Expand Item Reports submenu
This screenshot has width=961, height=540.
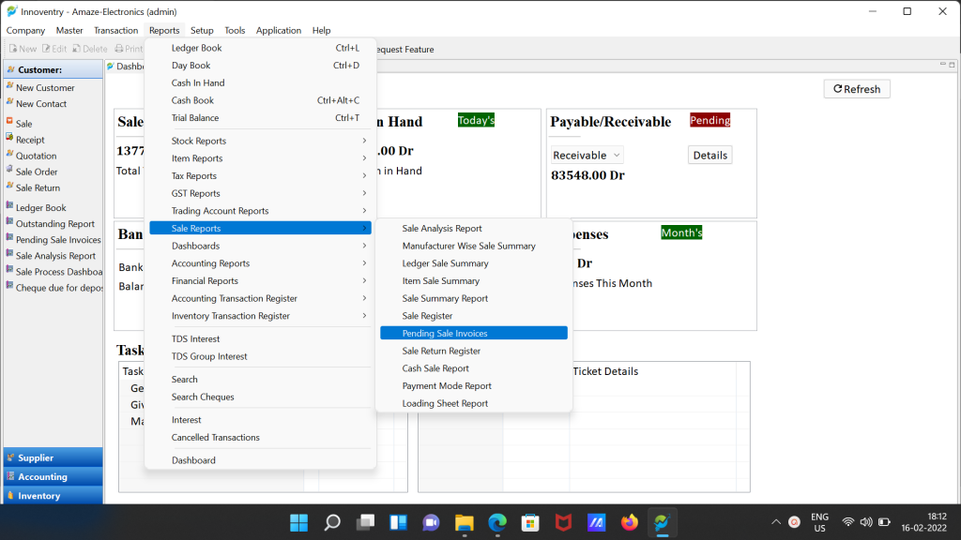(x=261, y=157)
